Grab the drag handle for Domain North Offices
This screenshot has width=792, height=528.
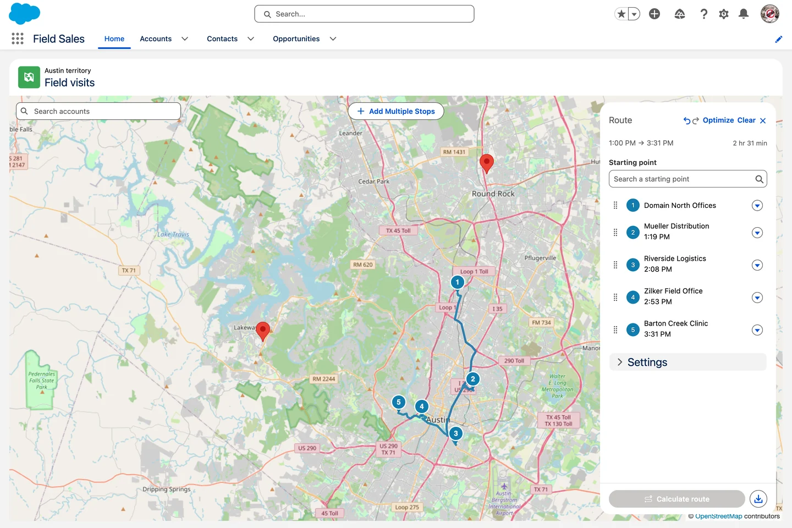[615, 205]
